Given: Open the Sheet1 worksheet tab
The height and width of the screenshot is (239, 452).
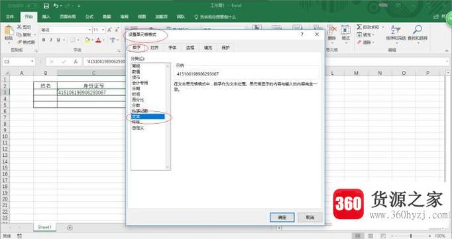Looking at the screenshot, I should point(44,227).
